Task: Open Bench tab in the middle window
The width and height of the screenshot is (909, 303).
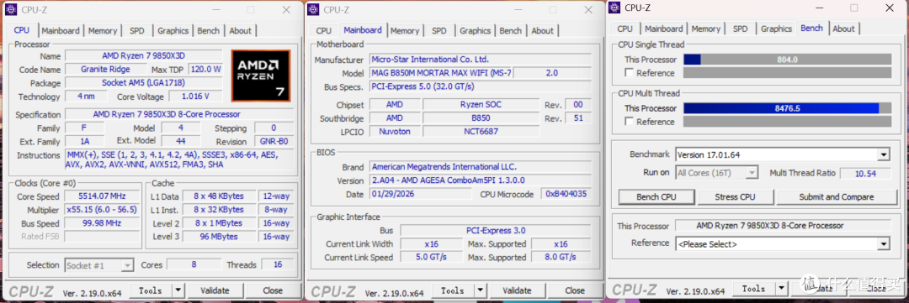Action: click(x=510, y=31)
